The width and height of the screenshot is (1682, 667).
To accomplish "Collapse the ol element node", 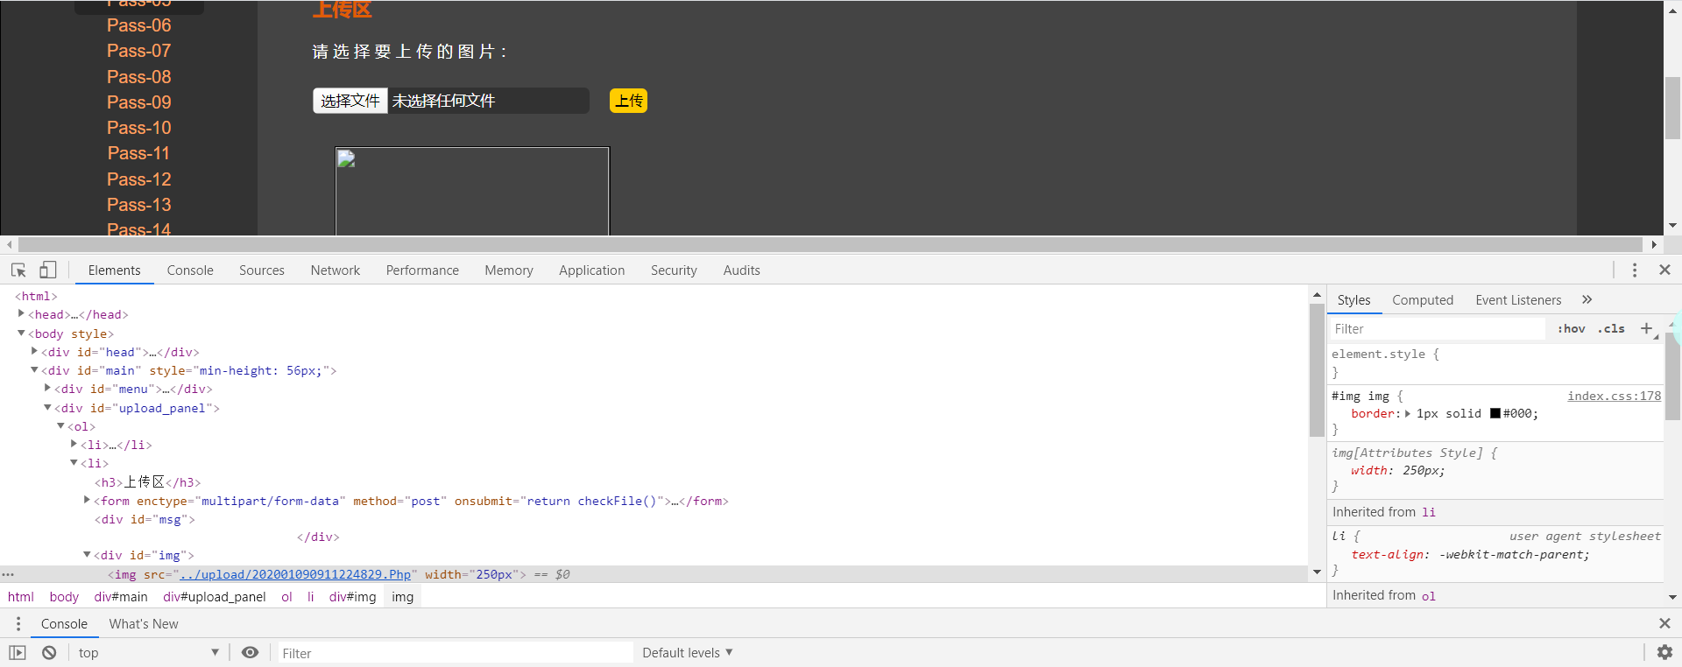I will (60, 426).
